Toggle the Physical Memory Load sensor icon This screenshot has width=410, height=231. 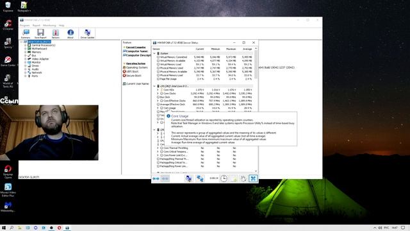click(x=158, y=75)
